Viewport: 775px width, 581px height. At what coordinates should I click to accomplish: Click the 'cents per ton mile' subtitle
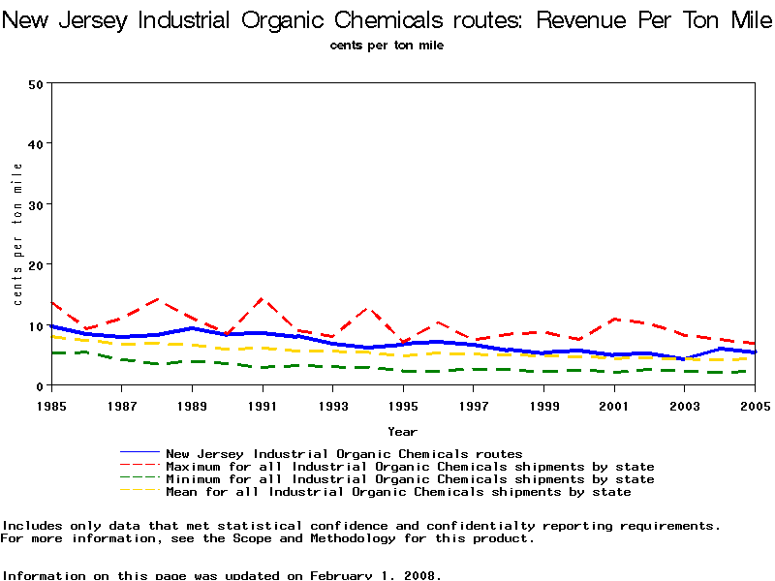tap(387, 45)
